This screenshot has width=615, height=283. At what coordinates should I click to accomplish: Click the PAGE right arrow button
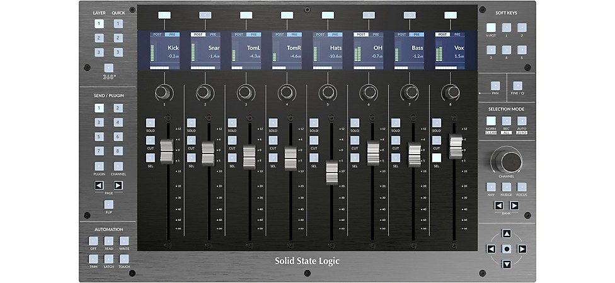pos(118,186)
